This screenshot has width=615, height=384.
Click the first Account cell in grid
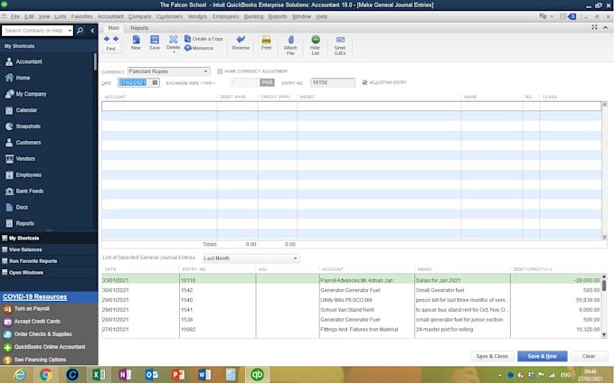coord(159,107)
